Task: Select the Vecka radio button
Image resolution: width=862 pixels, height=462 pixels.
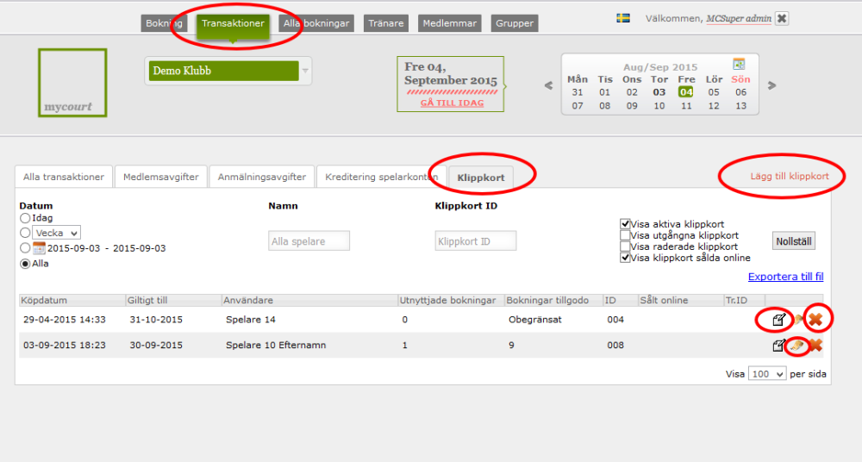Action: (25, 234)
